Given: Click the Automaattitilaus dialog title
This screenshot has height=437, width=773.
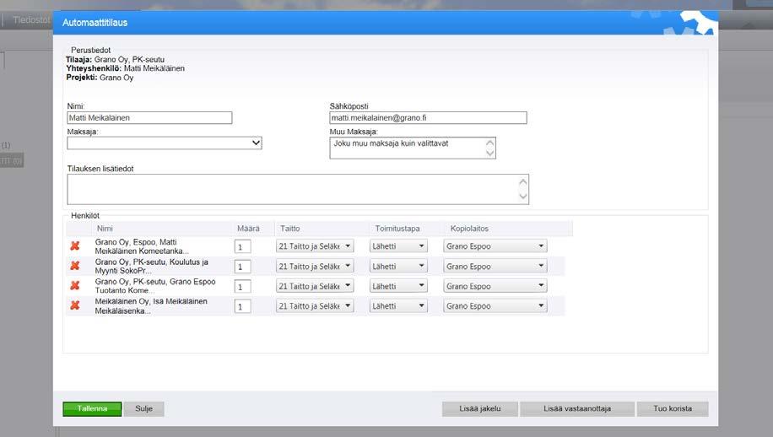Looking at the screenshot, I should pyautogui.click(x=95, y=23).
